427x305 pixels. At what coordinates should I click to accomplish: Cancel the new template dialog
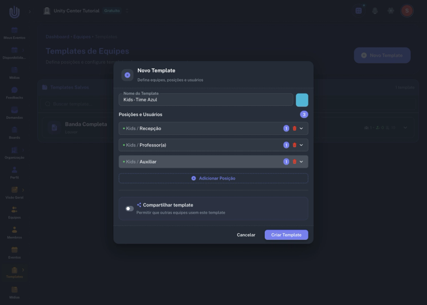[246, 235]
